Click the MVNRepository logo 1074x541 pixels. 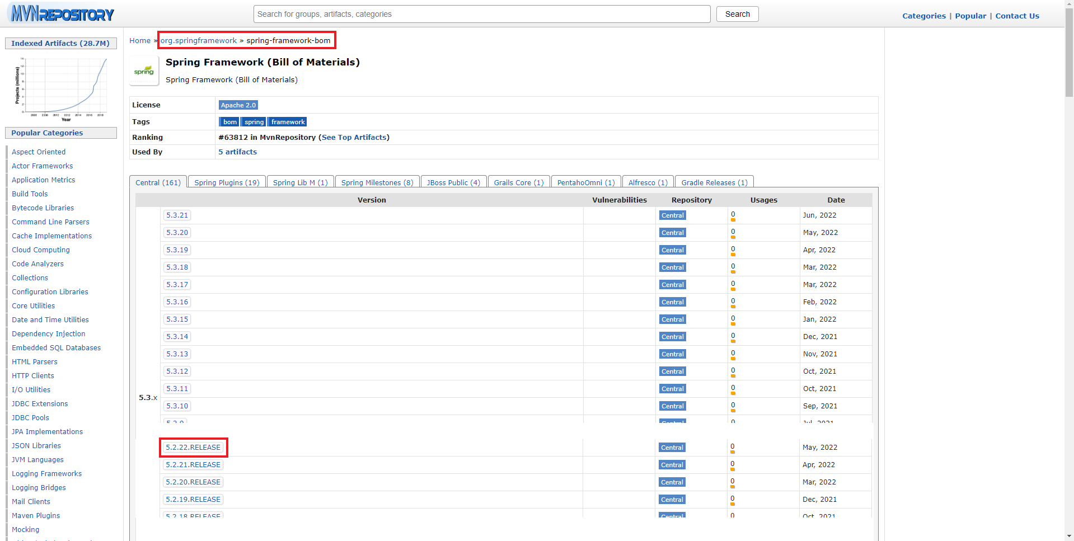63,13
